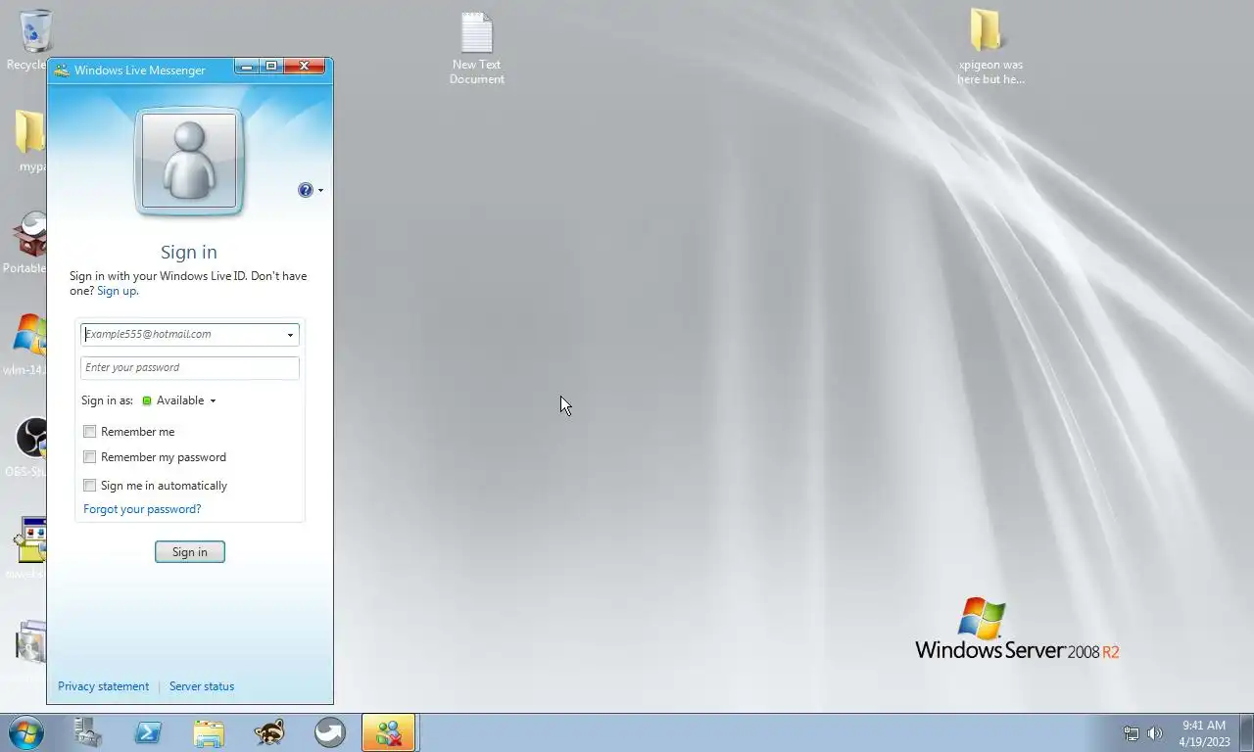Screen dimensions: 1254x752
Task: Click the volume speaker tray icon
Action: click(1155, 733)
